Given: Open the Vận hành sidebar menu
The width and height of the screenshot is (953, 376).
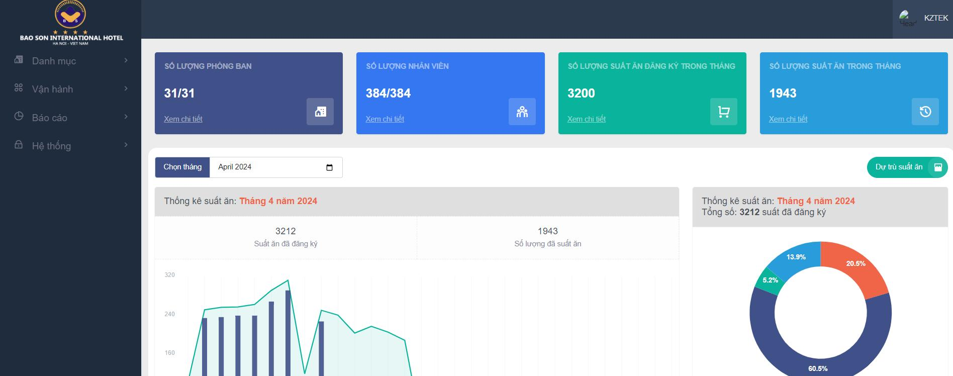Looking at the screenshot, I should click(x=52, y=89).
